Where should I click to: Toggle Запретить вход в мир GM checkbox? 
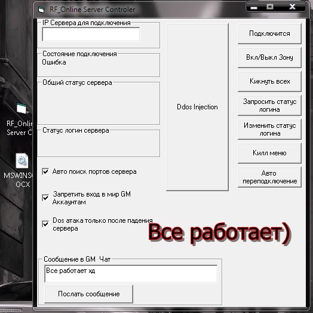click(x=45, y=198)
